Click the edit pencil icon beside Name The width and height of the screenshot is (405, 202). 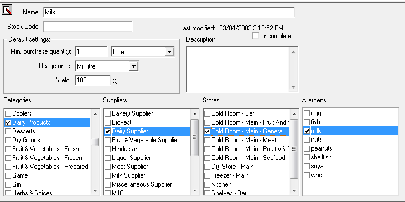(x=7, y=11)
